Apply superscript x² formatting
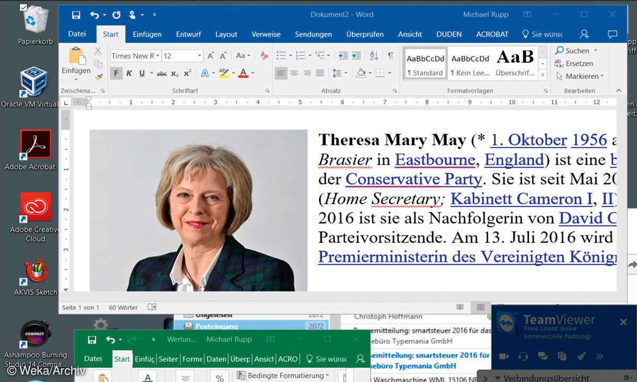Image resolution: width=637 pixels, height=382 pixels. (187, 73)
